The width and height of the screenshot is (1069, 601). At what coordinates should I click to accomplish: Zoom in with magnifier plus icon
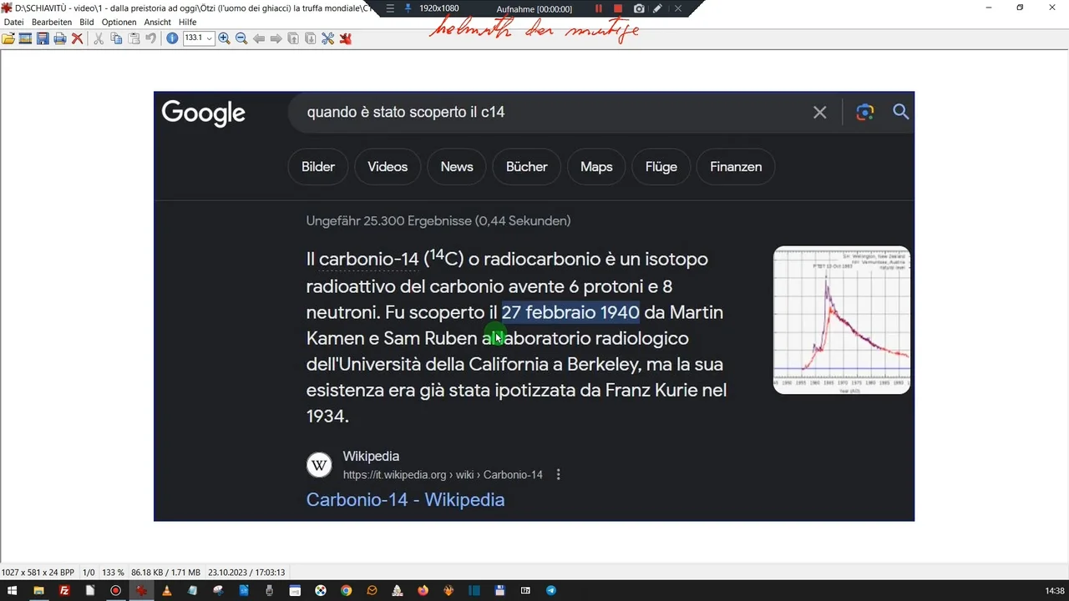(x=224, y=38)
